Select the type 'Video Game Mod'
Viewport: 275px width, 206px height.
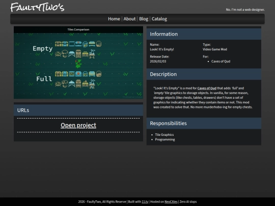[x=215, y=49]
